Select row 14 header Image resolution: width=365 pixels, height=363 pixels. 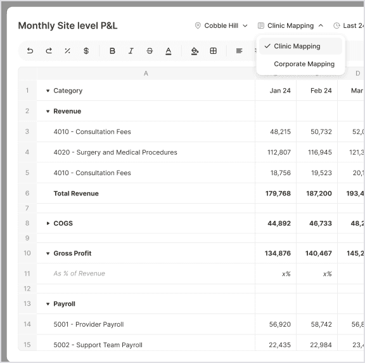point(27,324)
